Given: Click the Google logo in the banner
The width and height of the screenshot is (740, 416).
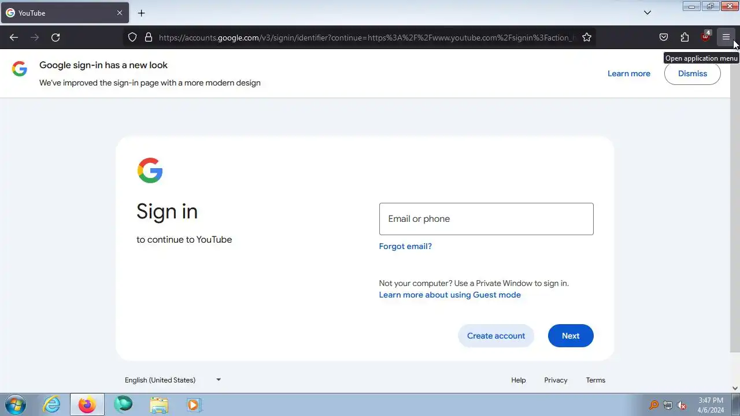Looking at the screenshot, I should pos(20,69).
